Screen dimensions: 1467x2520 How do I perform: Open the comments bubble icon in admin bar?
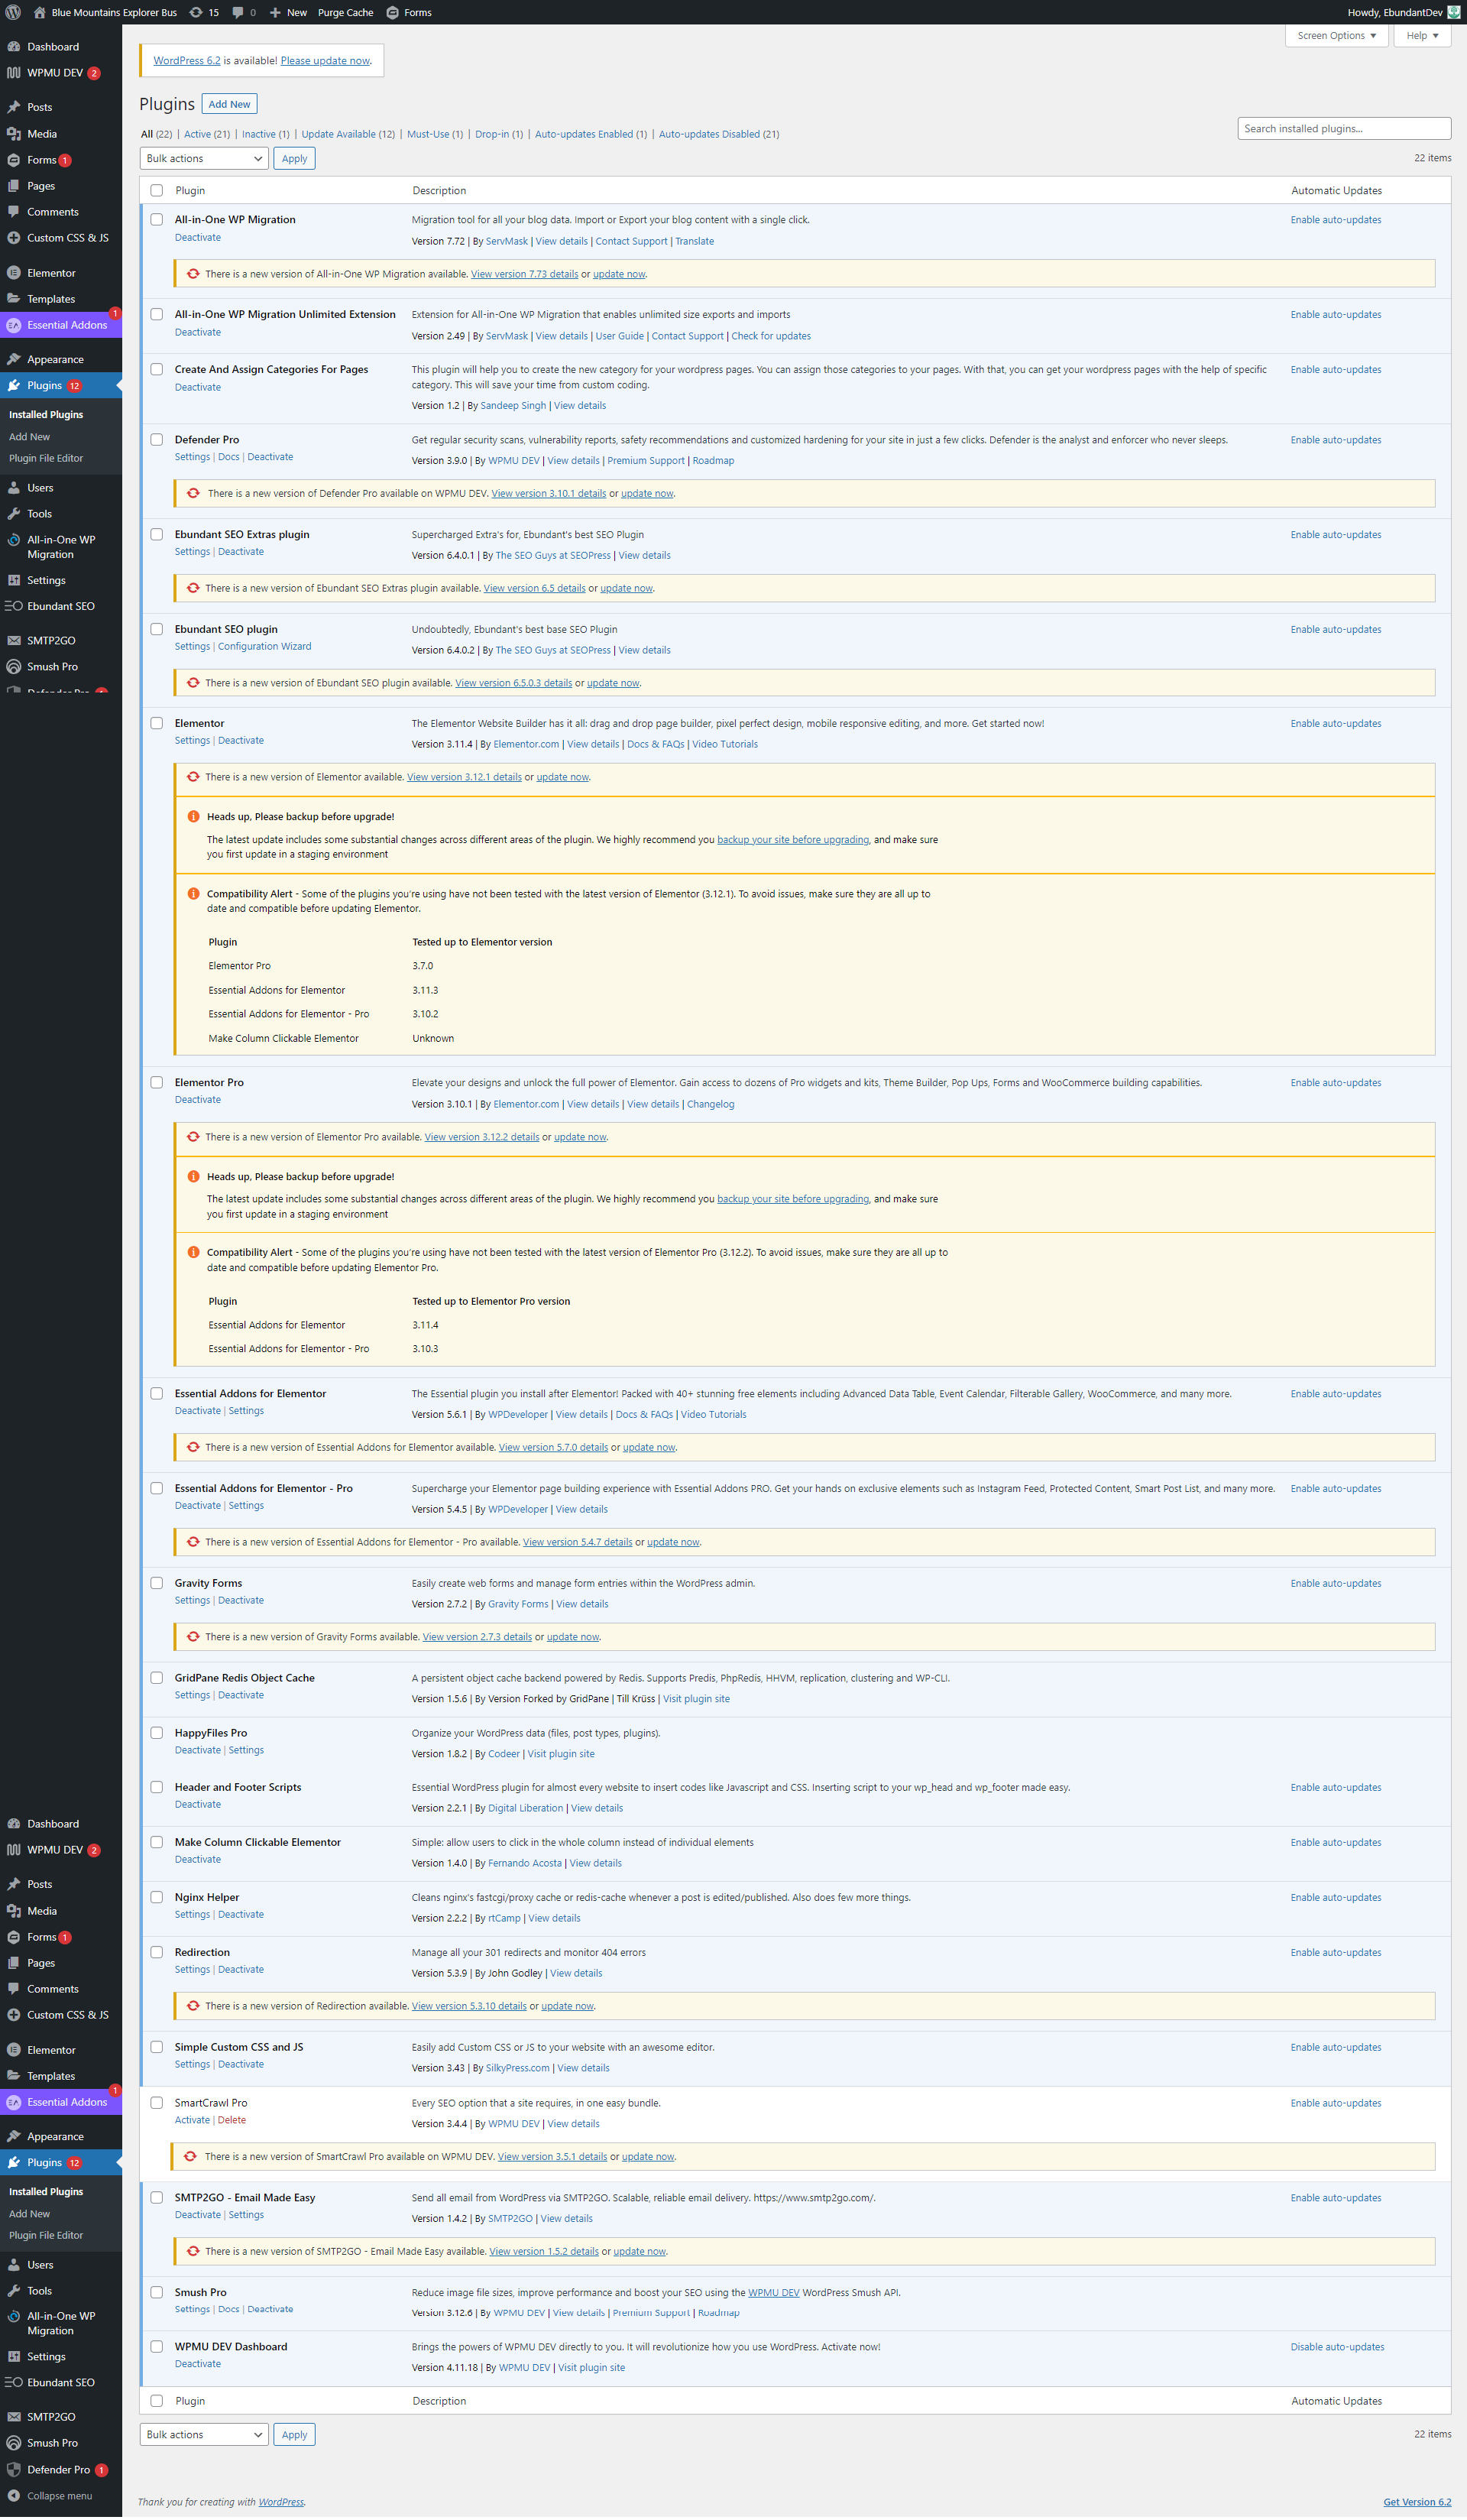238,12
